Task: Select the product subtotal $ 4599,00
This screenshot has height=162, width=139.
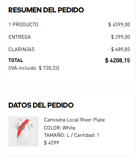Action: pyautogui.click(x=119, y=24)
